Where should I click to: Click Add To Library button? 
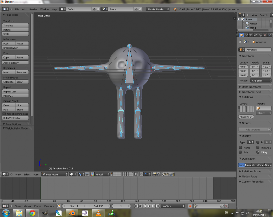pyautogui.click(x=15, y=63)
